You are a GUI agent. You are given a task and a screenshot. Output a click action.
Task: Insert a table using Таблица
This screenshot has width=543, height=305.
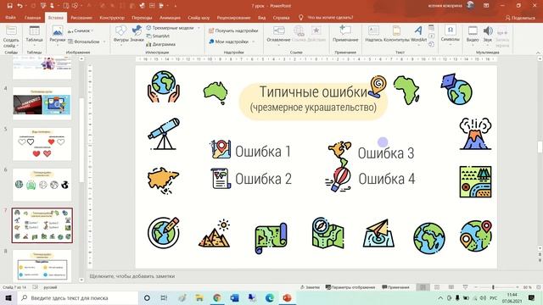(34, 36)
